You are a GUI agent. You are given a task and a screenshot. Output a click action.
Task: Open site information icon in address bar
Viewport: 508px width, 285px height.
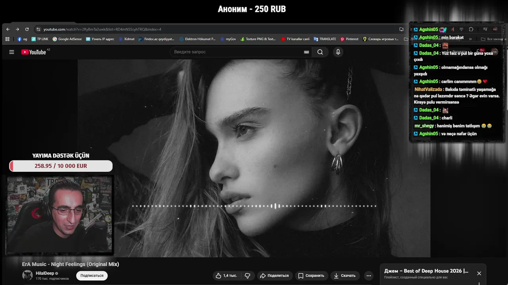point(38,29)
